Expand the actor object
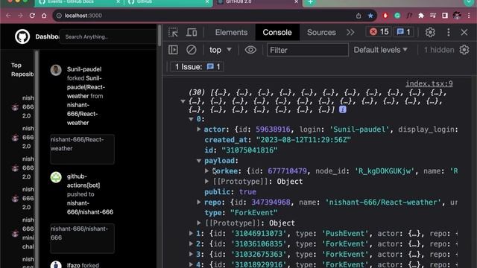This screenshot has height=268, width=477. (199, 130)
